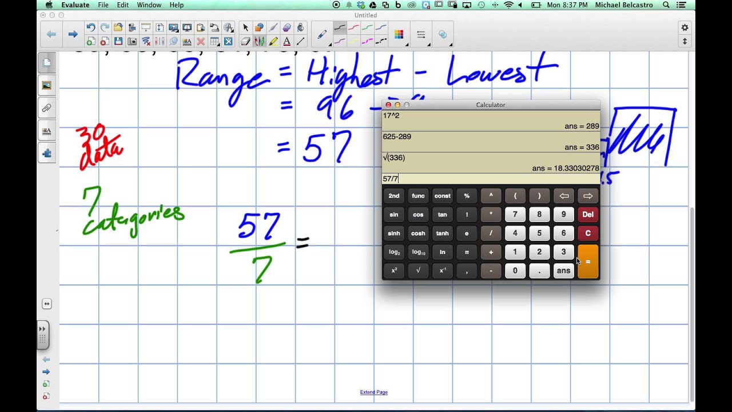Open the Attachments paperclip tab

(x=47, y=108)
